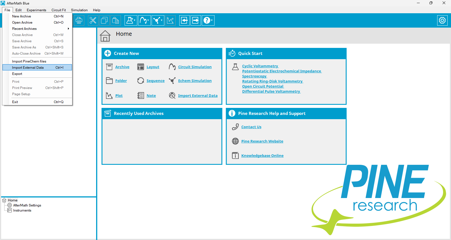The width and height of the screenshot is (451, 240).
Task: Select Home node in the tree
Action: (x=12, y=200)
